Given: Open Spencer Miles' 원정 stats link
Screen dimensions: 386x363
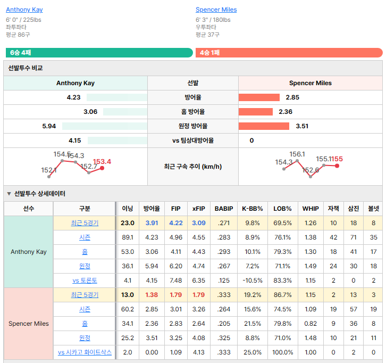Looking at the screenshot, I should (85, 337).
